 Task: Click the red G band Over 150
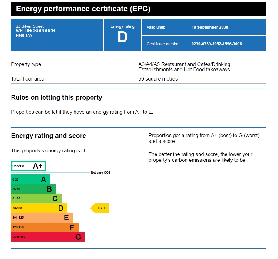pos(48,237)
